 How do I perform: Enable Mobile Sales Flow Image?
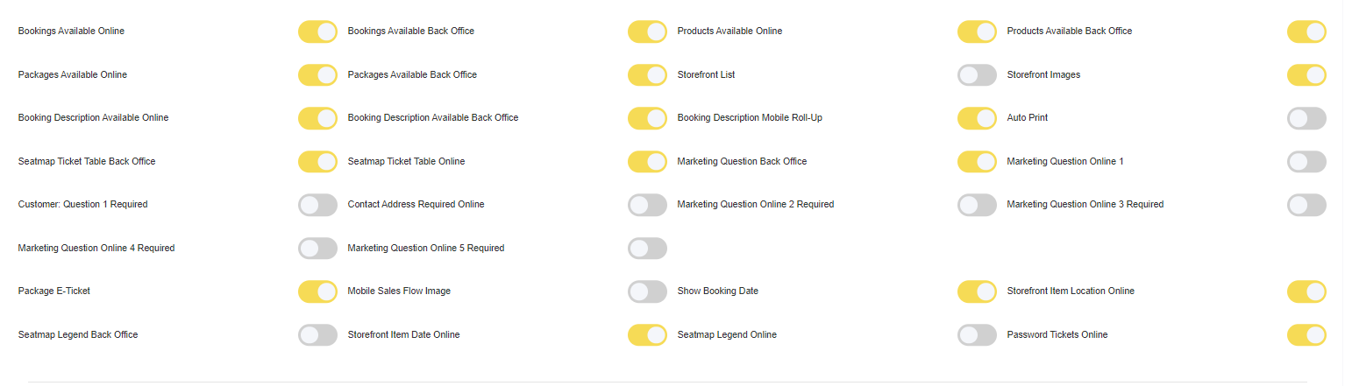click(647, 291)
